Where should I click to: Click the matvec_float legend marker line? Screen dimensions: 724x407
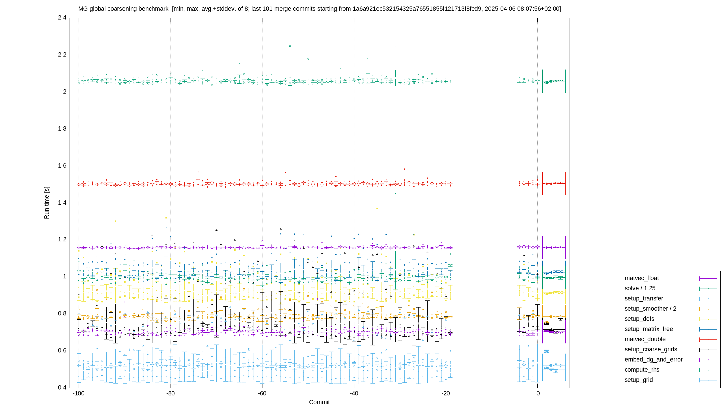pyautogui.click(x=708, y=278)
